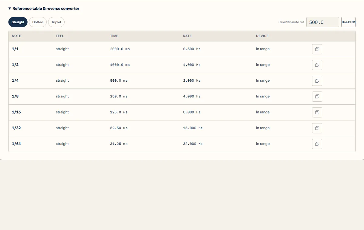Click the 31.25 ms time value
This screenshot has height=230, width=364.
(119, 144)
